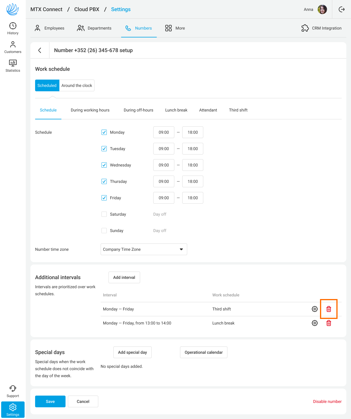The image size is (351, 419).
Task: Delete the Third shift interval
Action: click(x=329, y=309)
